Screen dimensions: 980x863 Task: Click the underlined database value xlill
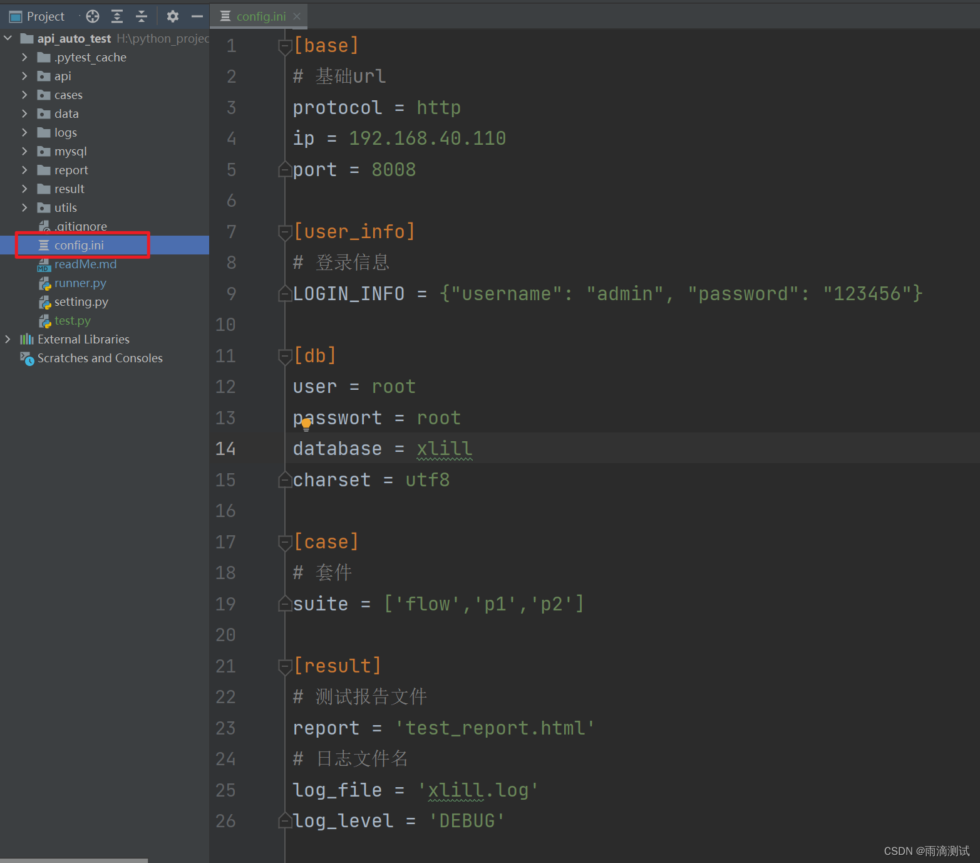[444, 449]
